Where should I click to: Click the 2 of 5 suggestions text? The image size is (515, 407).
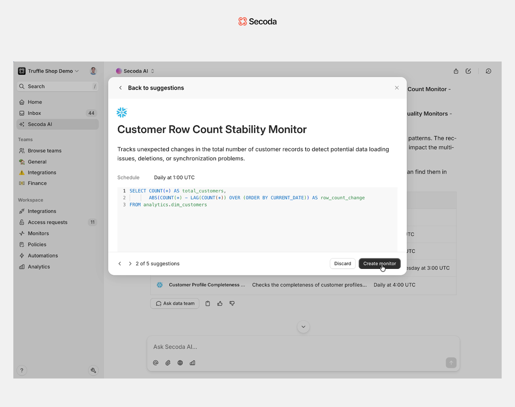(157, 264)
